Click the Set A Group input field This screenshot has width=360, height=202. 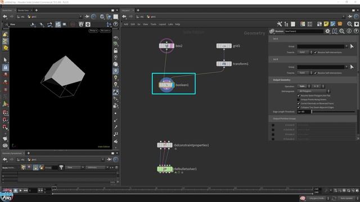tap(321, 47)
